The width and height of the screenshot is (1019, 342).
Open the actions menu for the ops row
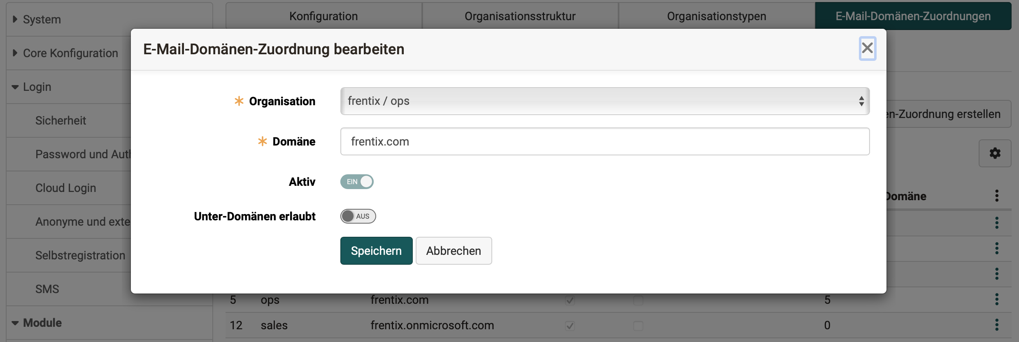pos(997,299)
